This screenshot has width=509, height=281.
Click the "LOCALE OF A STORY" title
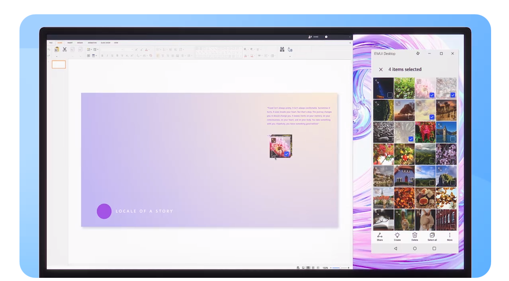tap(144, 211)
